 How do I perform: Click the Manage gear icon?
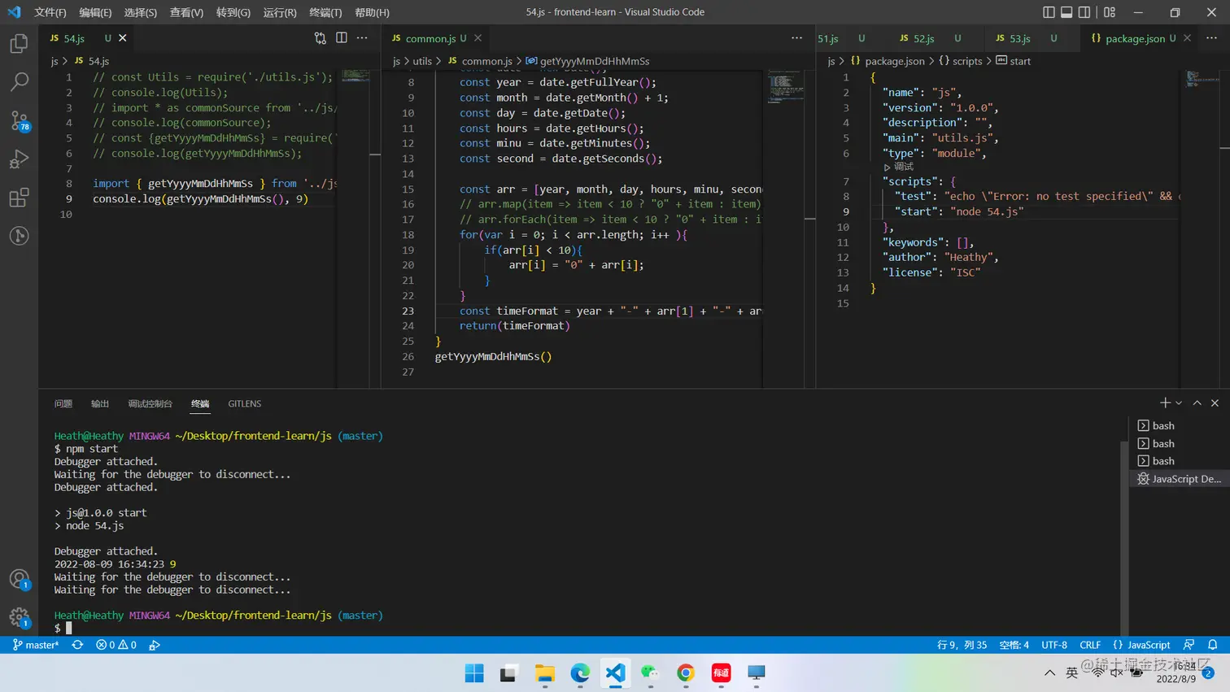19,617
